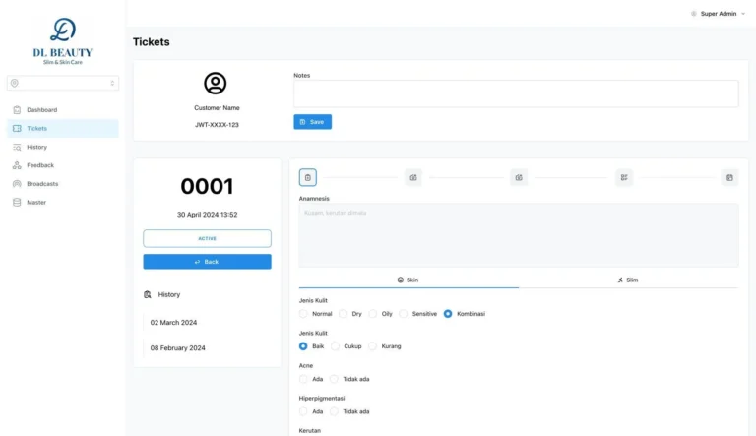Click the Master database icon
Image resolution: width=756 pixels, height=436 pixels.
click(x=17, y=203)
